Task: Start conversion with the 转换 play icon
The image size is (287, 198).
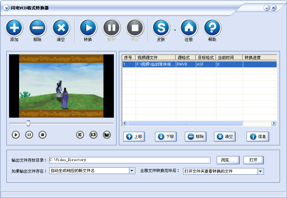Action: 88,28
